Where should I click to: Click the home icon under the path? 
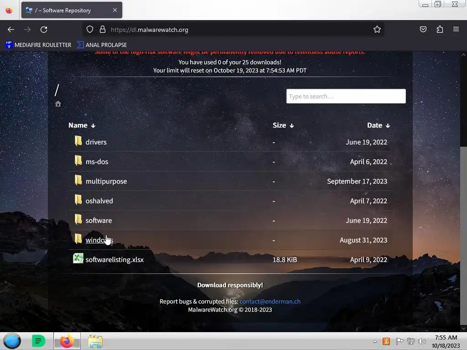click(58, 104)
